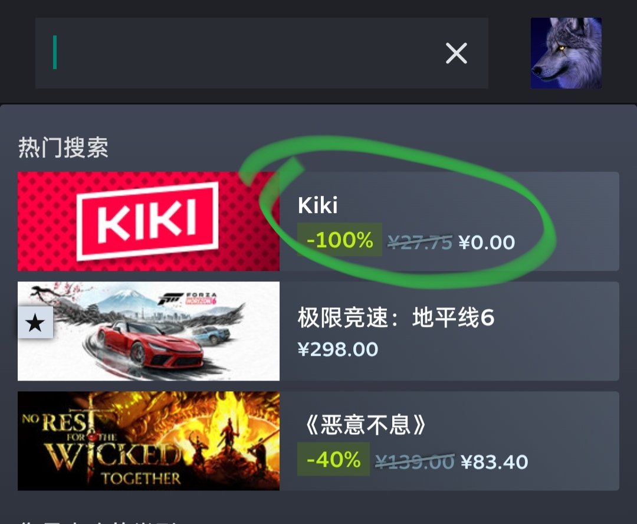Select the Kiki title text
This screenshot has height=524, width=637.
[x=318, y=205]
